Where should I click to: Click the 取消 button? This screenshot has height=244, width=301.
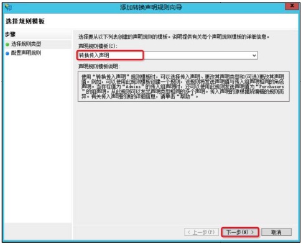(x=276, y=232)
